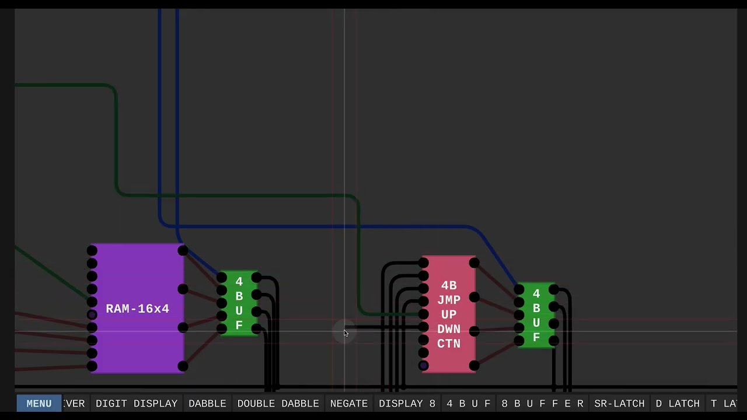Click bottom-right output pin of RAM-16x4
The image size is (747, 420).
pos(183,366)
